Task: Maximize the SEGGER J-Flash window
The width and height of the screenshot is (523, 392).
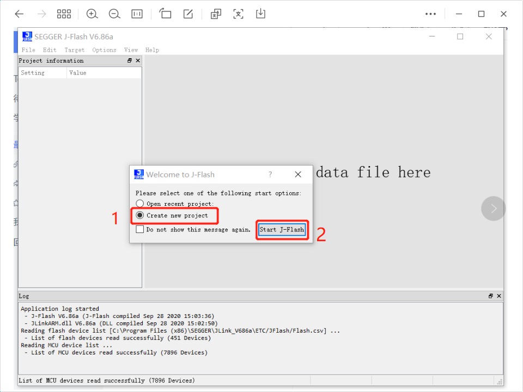Action: [460, 36]
